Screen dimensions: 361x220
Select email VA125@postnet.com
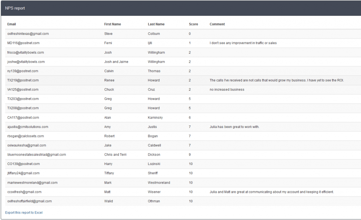(x=23, y=90)
